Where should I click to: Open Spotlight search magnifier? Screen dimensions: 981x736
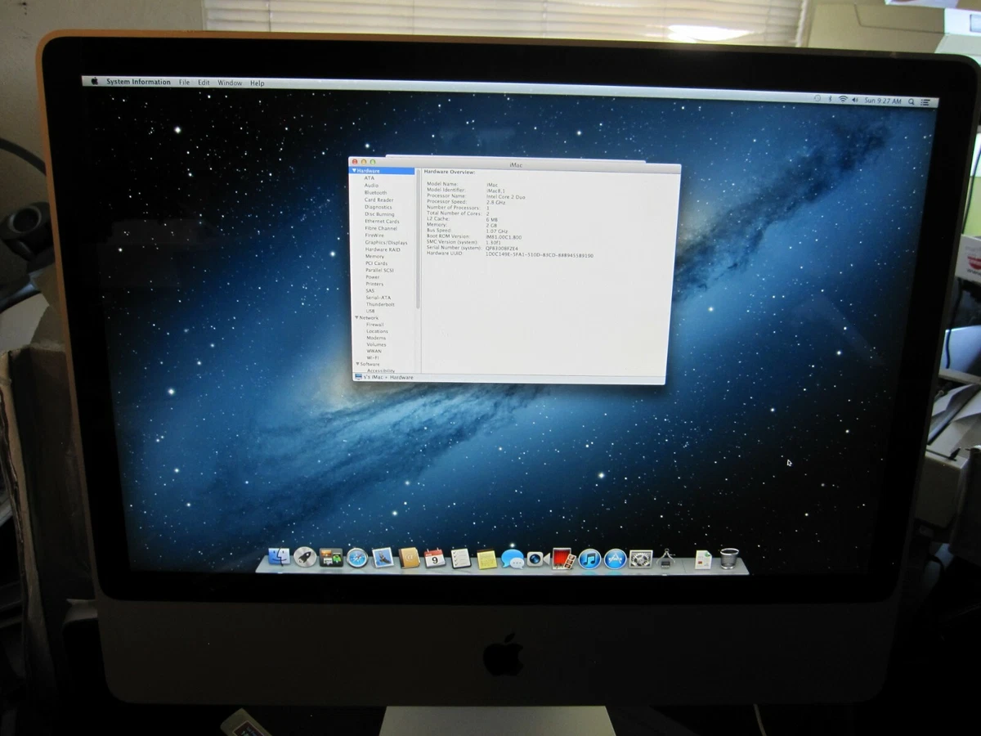[x=912, y=101]
